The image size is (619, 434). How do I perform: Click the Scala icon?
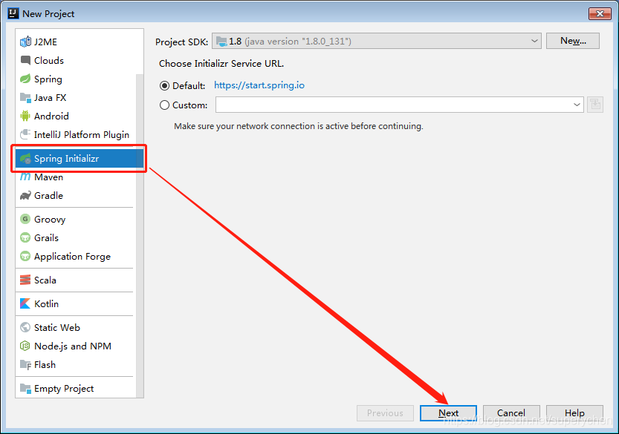(x=25, y=280)
